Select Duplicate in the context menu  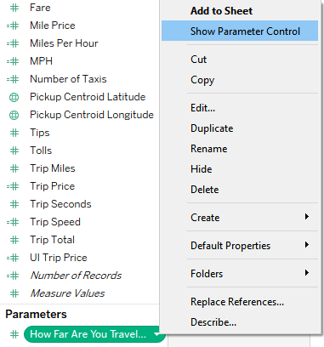click(212, 128)
